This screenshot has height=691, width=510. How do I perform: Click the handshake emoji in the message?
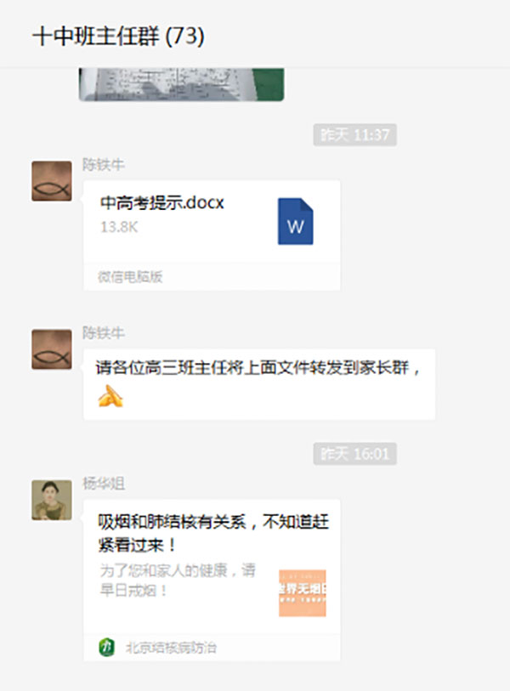pos(110,396)
